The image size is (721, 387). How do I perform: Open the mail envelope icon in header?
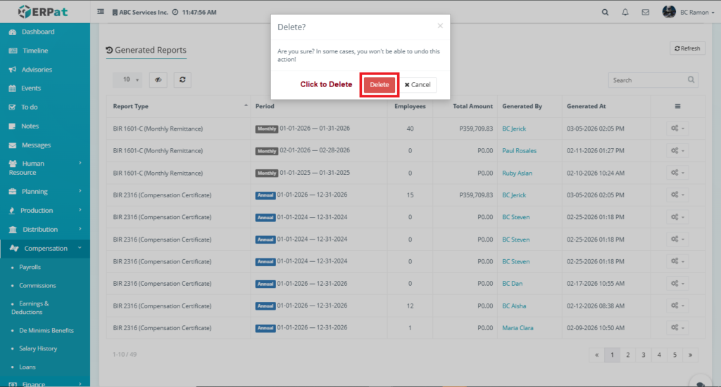click(x=646, y=12)
